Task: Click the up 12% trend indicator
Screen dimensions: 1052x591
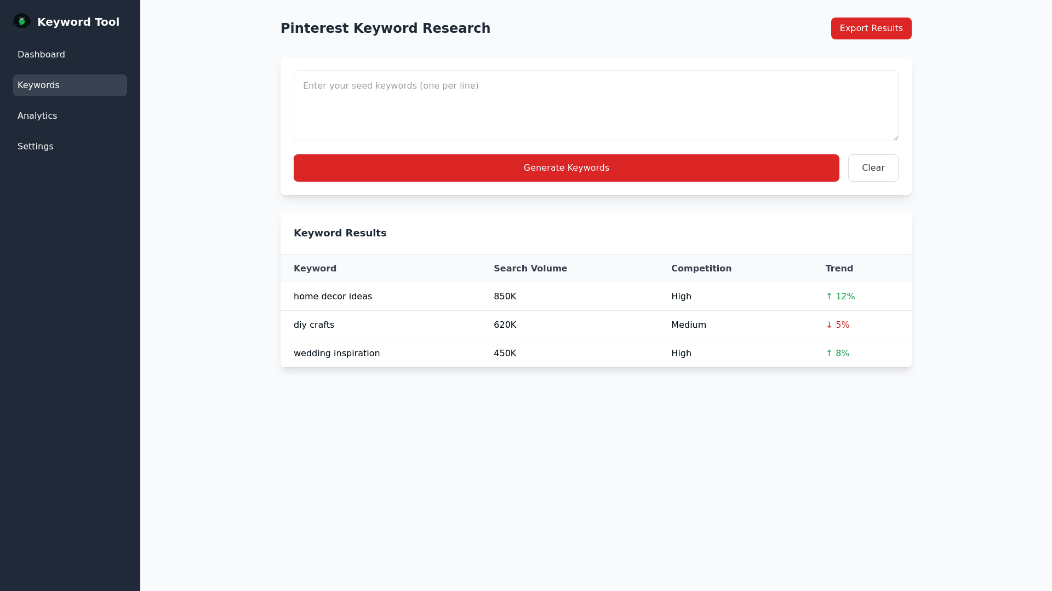Action: click(840, 297)
